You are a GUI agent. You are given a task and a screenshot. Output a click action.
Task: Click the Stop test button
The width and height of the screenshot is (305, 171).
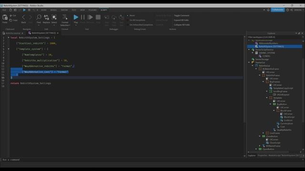[98, 17]
